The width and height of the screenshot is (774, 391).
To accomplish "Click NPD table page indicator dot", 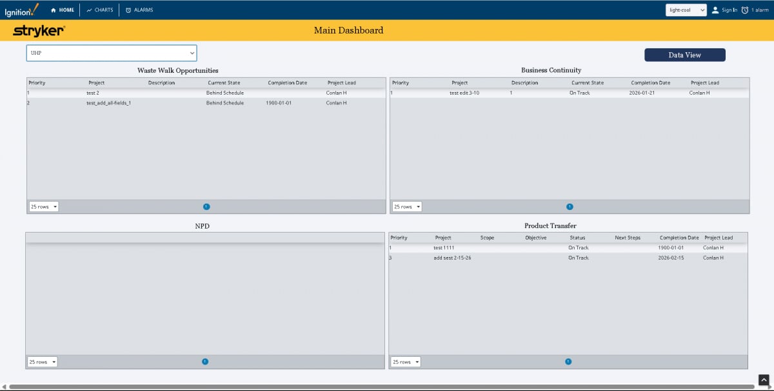I will pyautogui.click(x=205, y=361).
